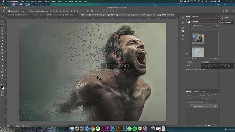The height and width of the screenshot is (132, 235).
Task: Open the Bootcamp Part 2 library dropdown
Action: (202, 25)
